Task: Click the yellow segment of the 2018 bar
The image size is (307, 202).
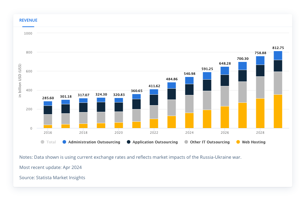Action: (83, 126)
